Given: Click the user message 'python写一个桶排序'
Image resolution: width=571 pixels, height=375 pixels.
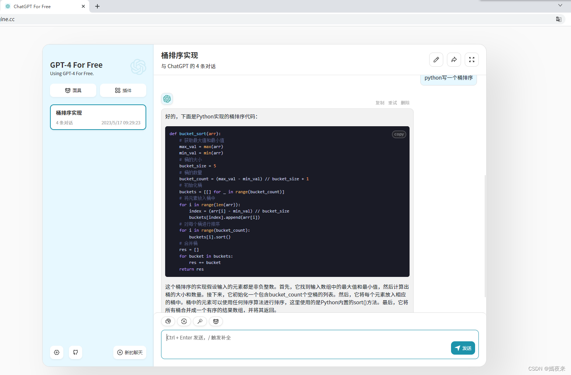Looking at the screenshot, I should [x=448, y=78].
